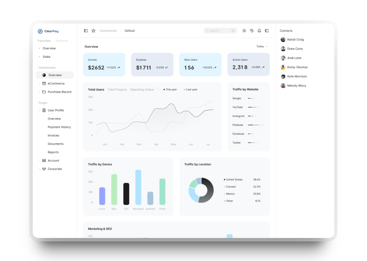Viewport: 367px width, 261px height.
Task: Expand the Account section chevron
Action: tap(40, 161)
